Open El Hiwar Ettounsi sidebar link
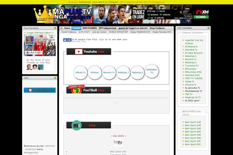This screenshot has height=155, width=233. [x=194, y=53]
